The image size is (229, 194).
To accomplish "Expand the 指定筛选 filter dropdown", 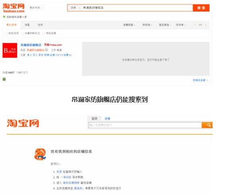I will tap(165, 25).
